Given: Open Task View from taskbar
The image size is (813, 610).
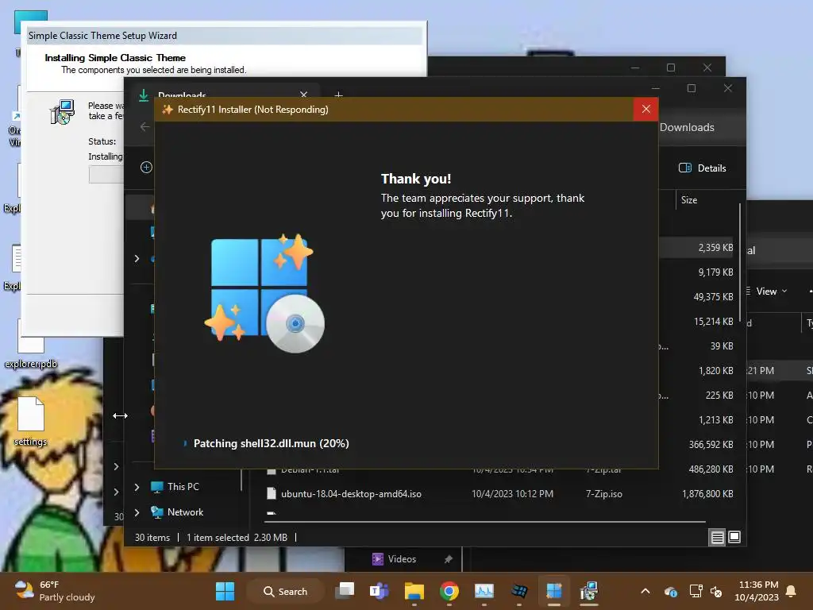Looking at the screenshot, I should pos(345,591).
